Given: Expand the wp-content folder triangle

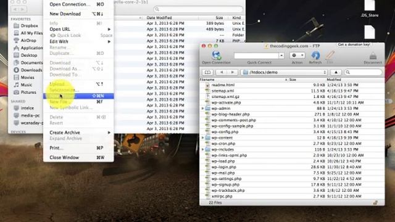Looking at the screenshot, I should [x=202, y=138].
